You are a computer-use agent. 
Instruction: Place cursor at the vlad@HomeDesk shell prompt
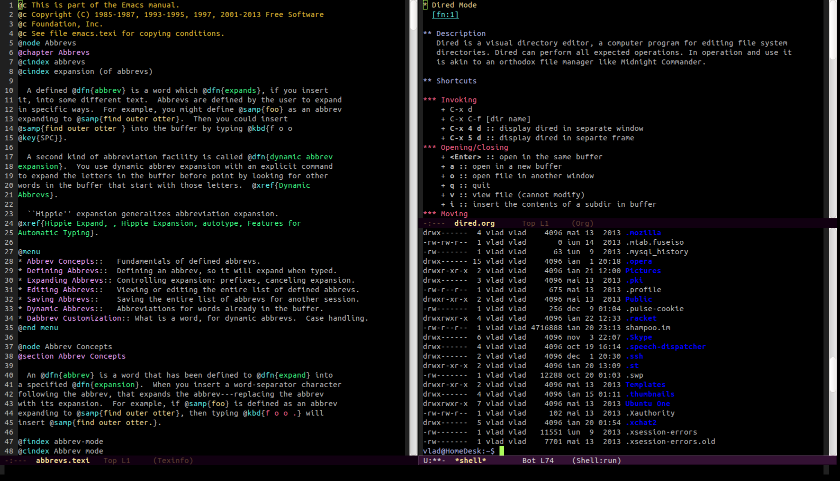(501, 451)
